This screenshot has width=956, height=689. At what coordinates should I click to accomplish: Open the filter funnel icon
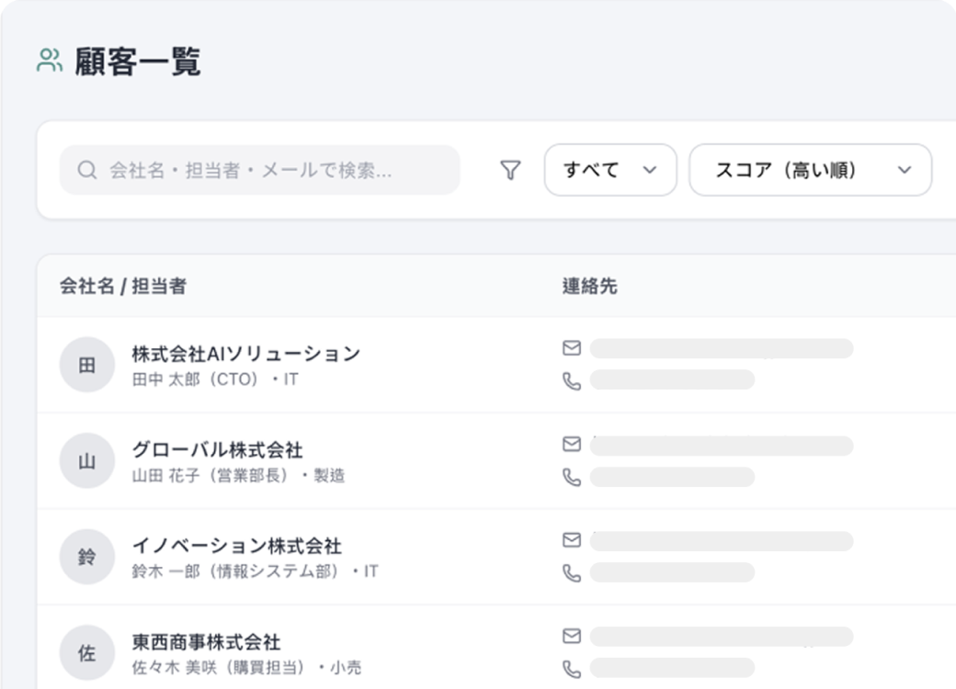(511, 170)
